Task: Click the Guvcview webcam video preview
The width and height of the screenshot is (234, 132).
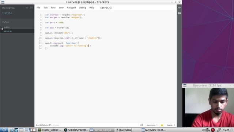Action: point(208,107)
